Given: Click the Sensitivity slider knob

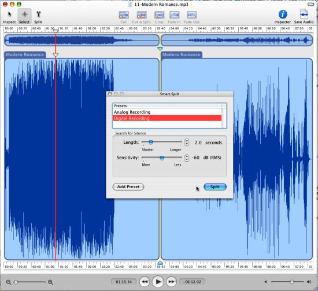Looking at the screenshot, I should click(162, 158).
